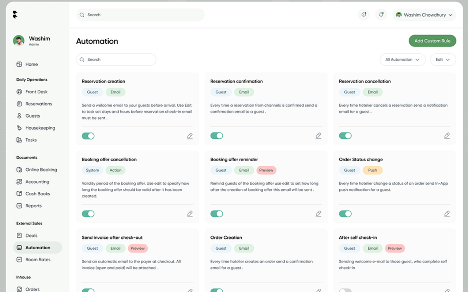Enable the After self check-in automation
Viewport: 468px width, 292px height.
click(x=346, y=290)
